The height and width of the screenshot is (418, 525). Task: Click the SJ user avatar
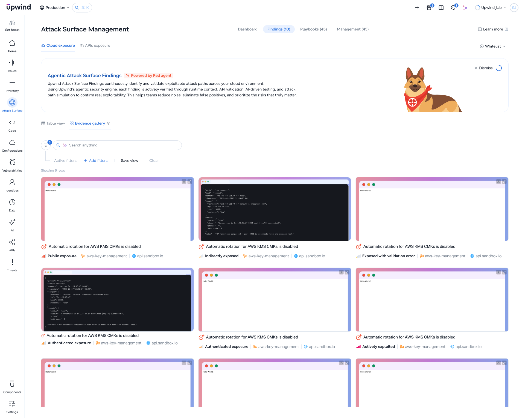click(514, 8)
